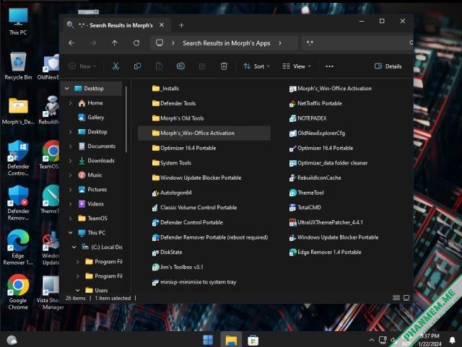Click the Copy icon in toolbar
This screenshot has height=347, width=462.
pos(137,66)
